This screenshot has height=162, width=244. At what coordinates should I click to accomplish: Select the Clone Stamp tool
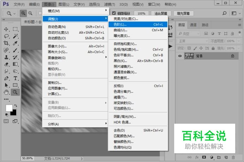point(6,57)
